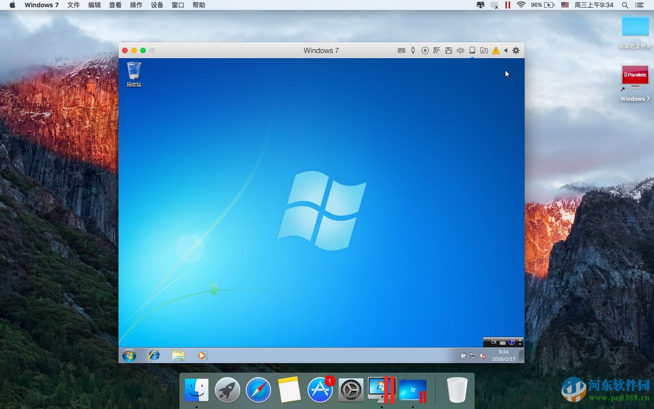Open the keyboard settings icon on Parallels toolbar
654x409 pixels.
point(401,50)
